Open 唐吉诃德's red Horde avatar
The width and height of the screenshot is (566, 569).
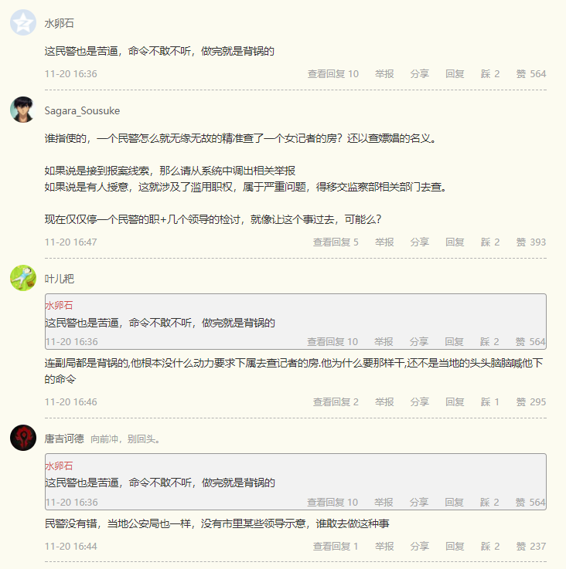tap(23, 438)
